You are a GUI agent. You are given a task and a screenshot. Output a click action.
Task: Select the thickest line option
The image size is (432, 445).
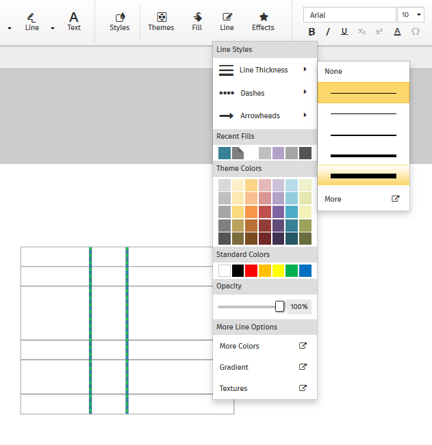coord(363,176)
